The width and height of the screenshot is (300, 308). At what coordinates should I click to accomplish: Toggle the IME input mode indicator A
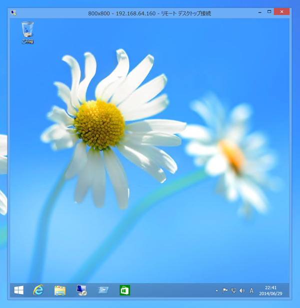click(251, 290)
